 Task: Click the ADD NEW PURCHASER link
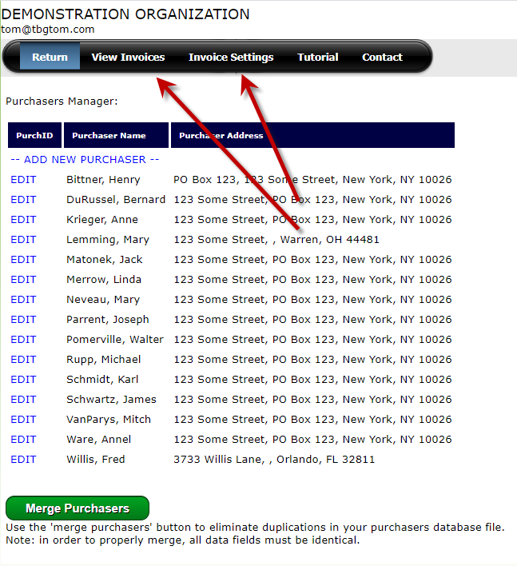(85, 160)
